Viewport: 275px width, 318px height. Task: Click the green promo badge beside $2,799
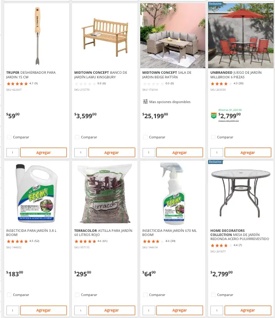tap(213, 115)
